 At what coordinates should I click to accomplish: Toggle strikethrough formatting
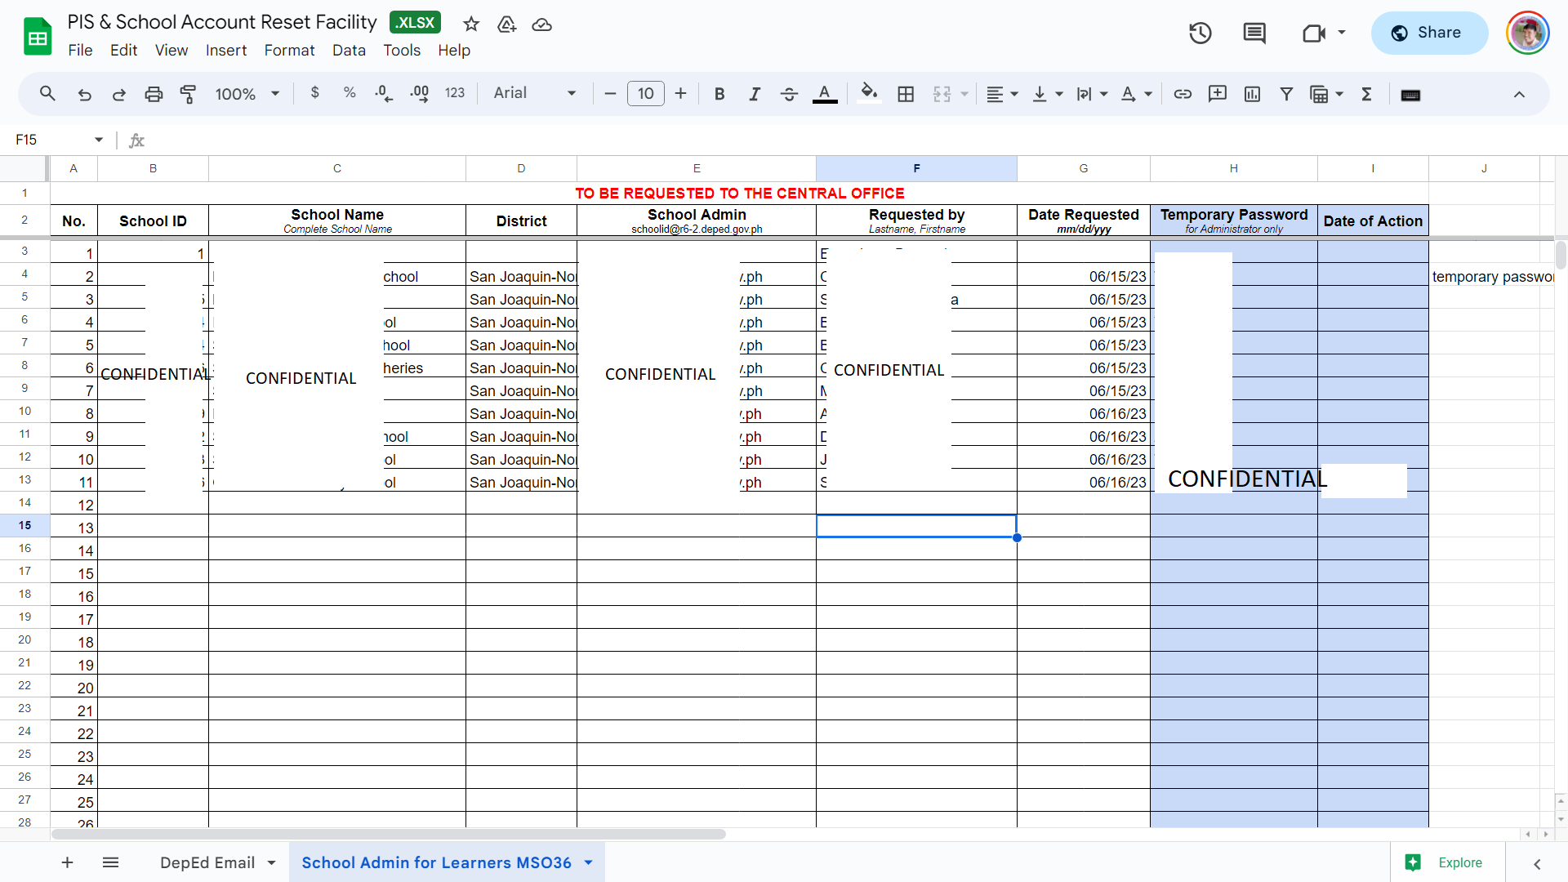click(x=789, y=94)
